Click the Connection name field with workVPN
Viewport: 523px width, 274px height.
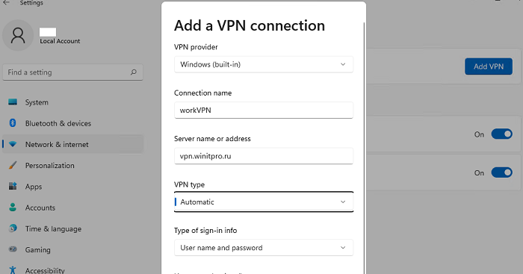coord(264,110)
